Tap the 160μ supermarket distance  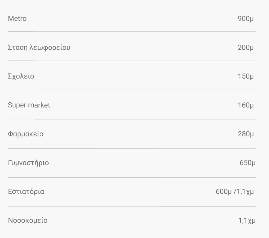246,105
